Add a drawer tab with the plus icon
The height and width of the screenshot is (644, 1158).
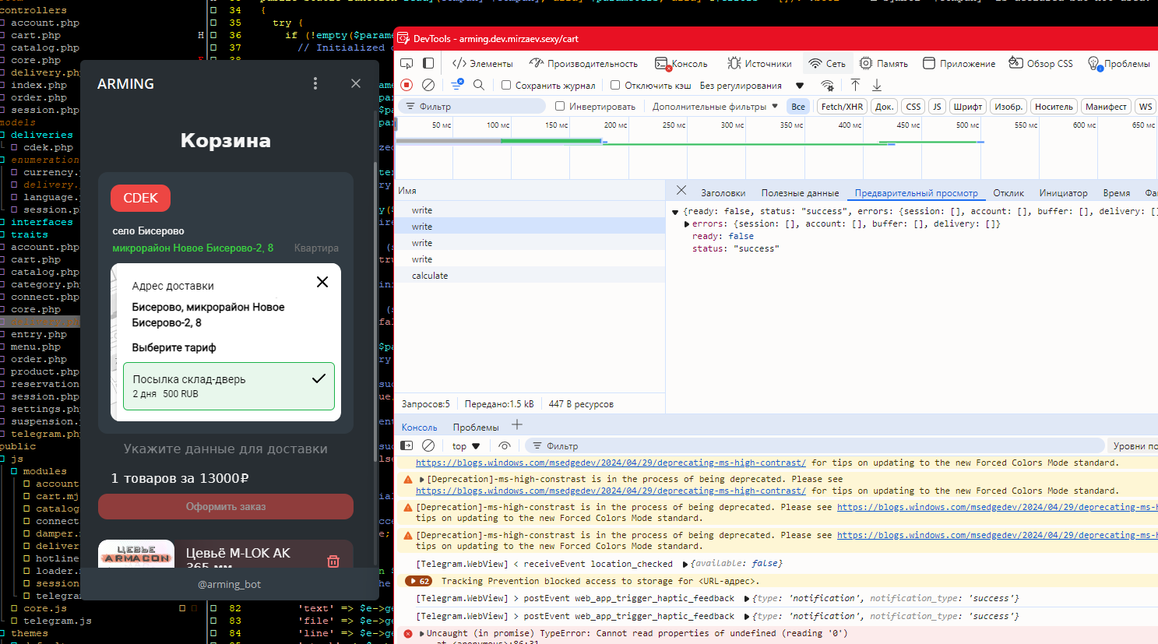(x=517, y=425)
